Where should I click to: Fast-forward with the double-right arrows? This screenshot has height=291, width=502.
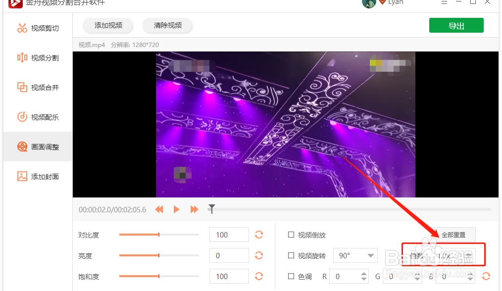pos(194,209)
